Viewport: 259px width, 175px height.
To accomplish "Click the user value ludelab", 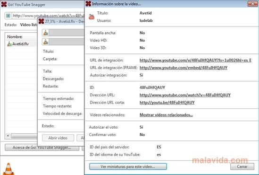I will [146, 20].
